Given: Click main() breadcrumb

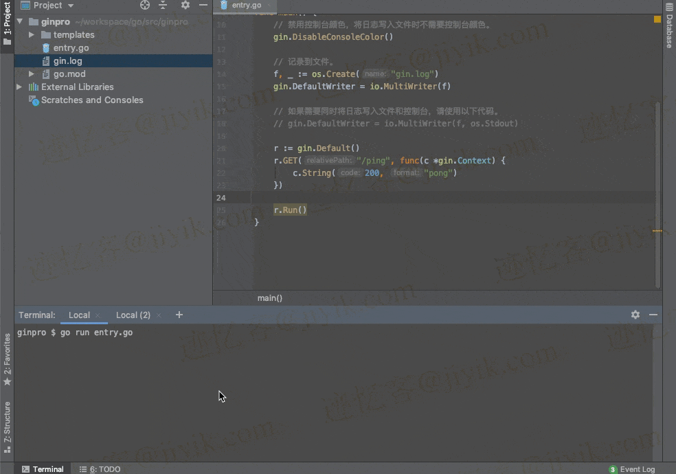Looking at the screenshot, I should pos(270,297).
